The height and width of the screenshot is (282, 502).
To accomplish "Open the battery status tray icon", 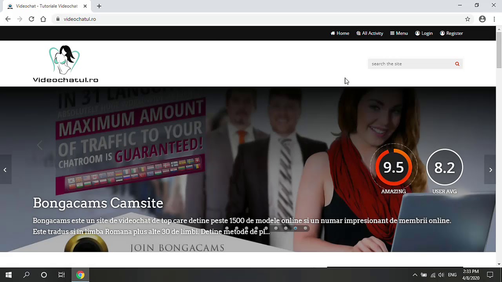I will 424,275.
